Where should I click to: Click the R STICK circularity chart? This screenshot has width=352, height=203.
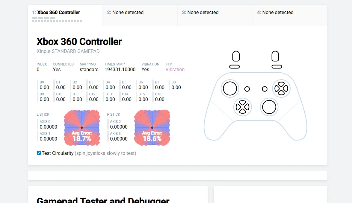tap(152, 127)
